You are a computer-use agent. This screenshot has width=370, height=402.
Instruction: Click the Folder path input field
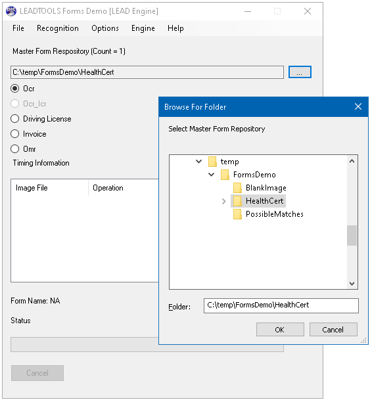coord(281,305)
